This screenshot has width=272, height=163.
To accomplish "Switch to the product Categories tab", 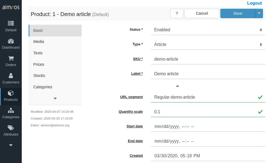I will 55,87.
